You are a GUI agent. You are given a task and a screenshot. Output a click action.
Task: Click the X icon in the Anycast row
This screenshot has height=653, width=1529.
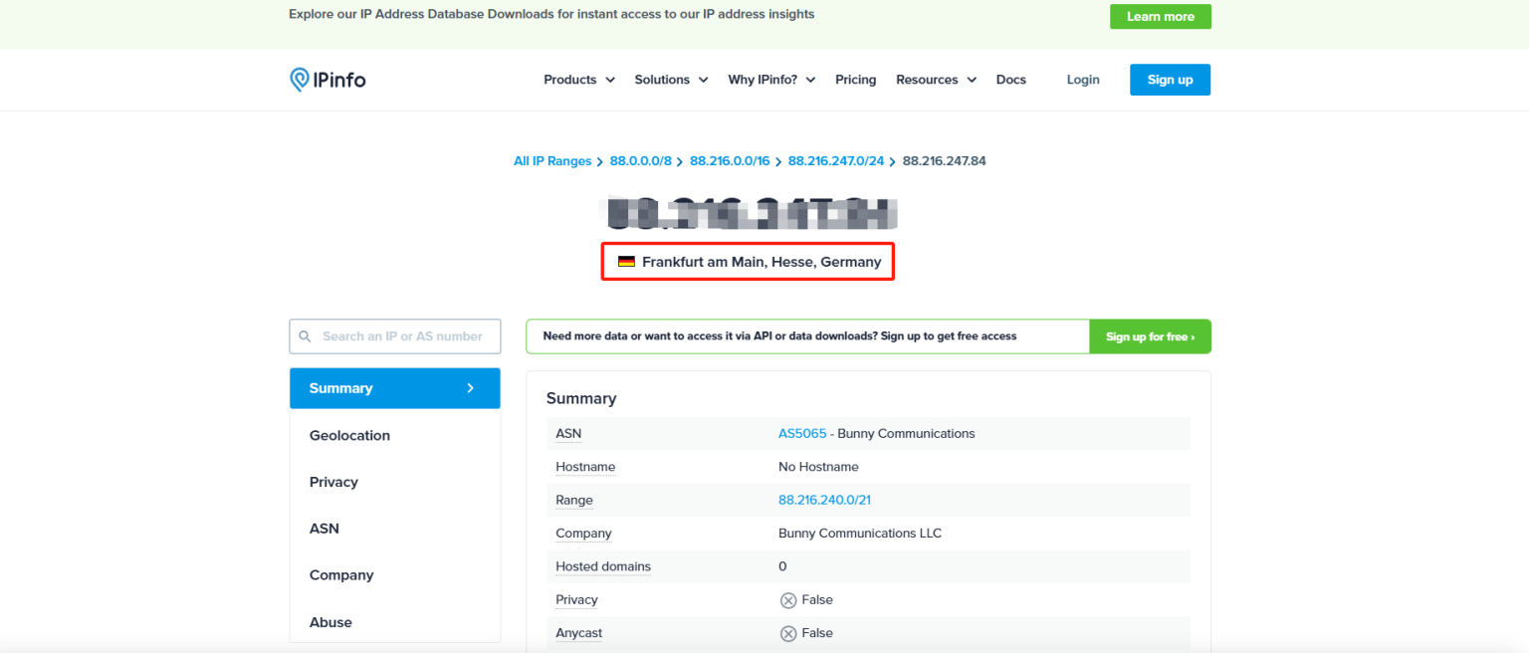point(788,633)
